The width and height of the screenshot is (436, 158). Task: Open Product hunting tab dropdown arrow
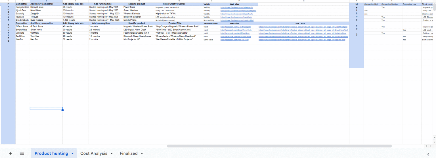(72, 153)
